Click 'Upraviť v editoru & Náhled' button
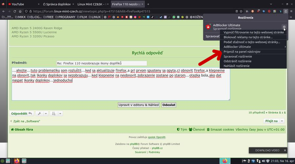The image size is (295, 164). [139, 105]
